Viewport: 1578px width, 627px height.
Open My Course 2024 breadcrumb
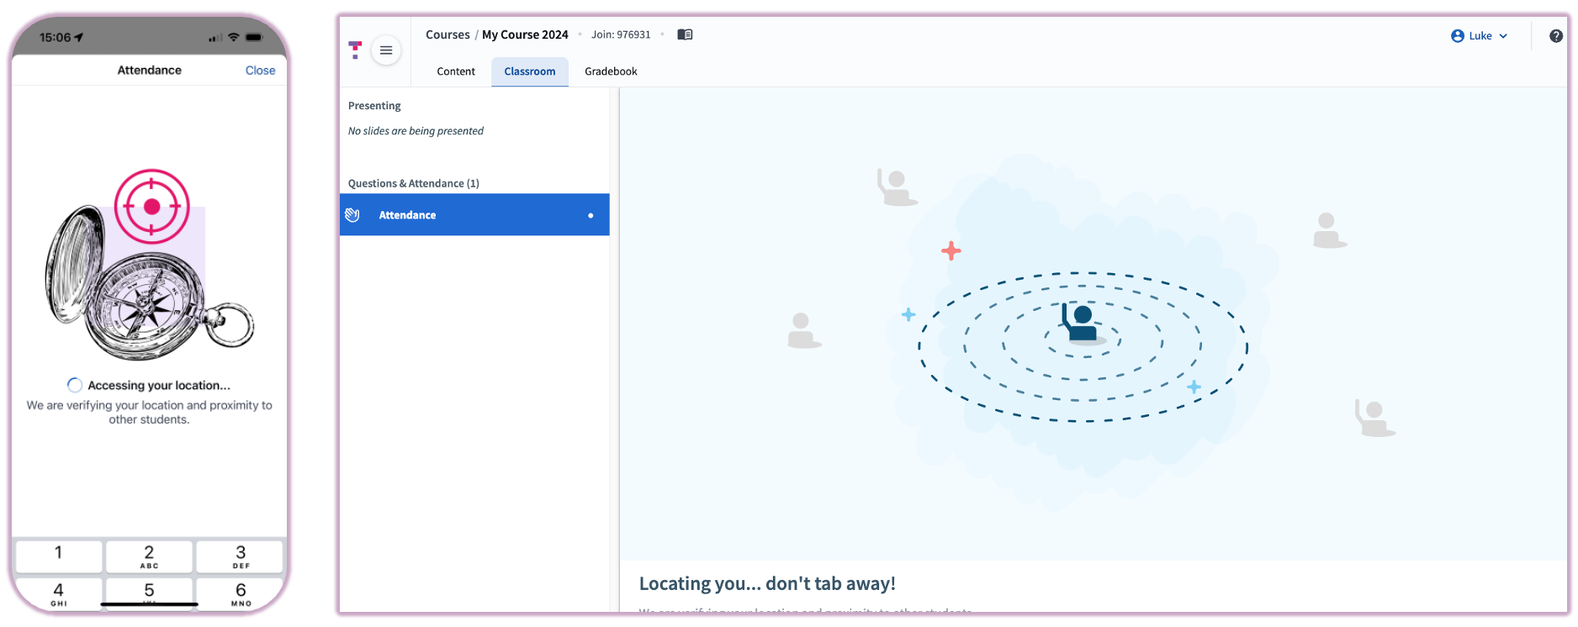525,34
